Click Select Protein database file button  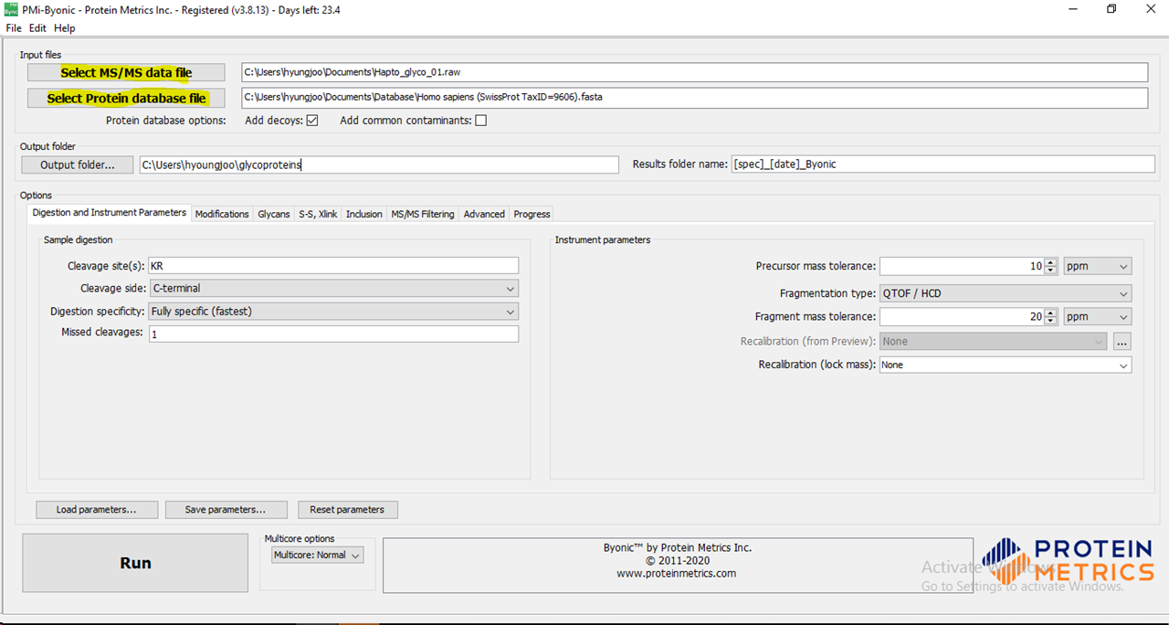126,99
